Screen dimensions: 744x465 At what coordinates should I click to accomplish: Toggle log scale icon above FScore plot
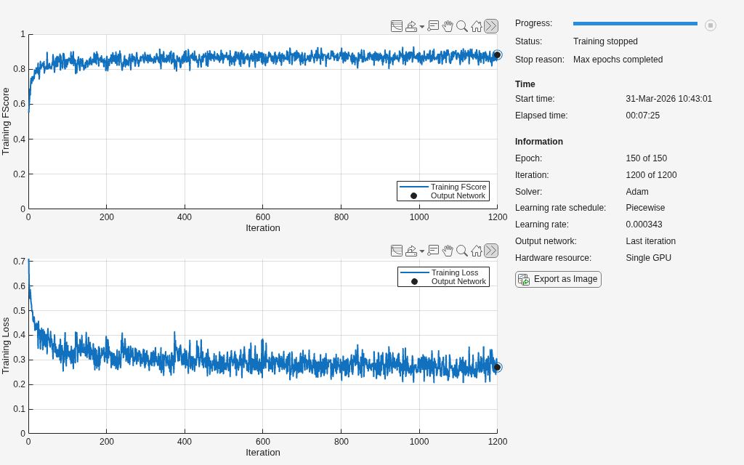397,26
